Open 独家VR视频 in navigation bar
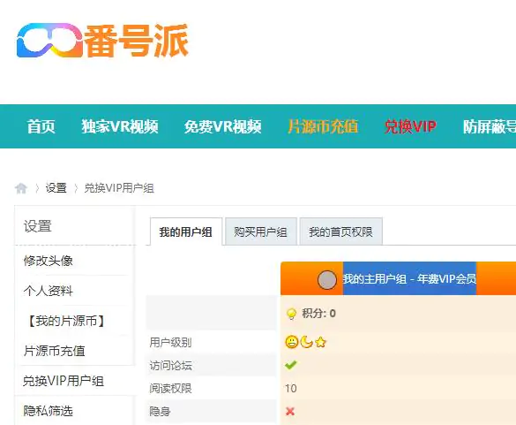The width and height of the screenshot is (516, 425). point(120,126)
